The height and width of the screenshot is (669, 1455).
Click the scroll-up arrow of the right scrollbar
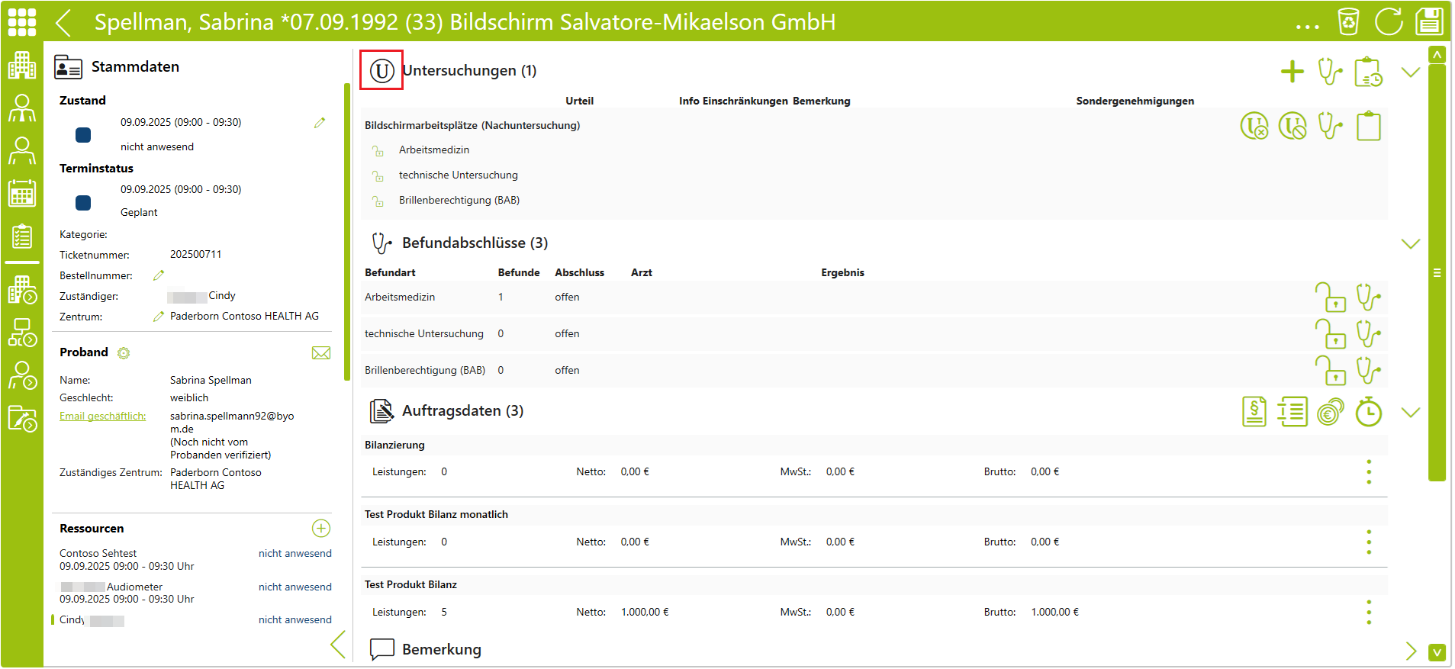click(1437, 55)
